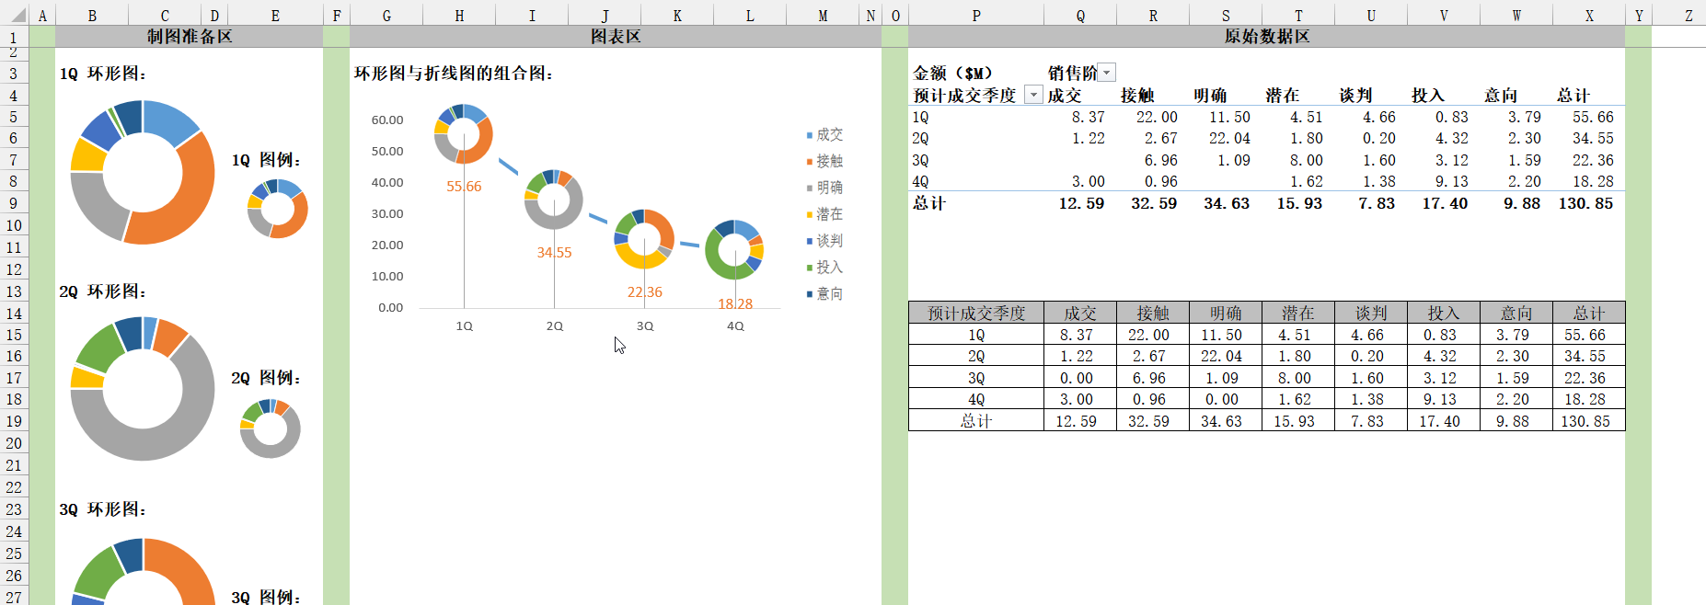Select the 1Q donut in the combo chart

click(x=464, y=134)
